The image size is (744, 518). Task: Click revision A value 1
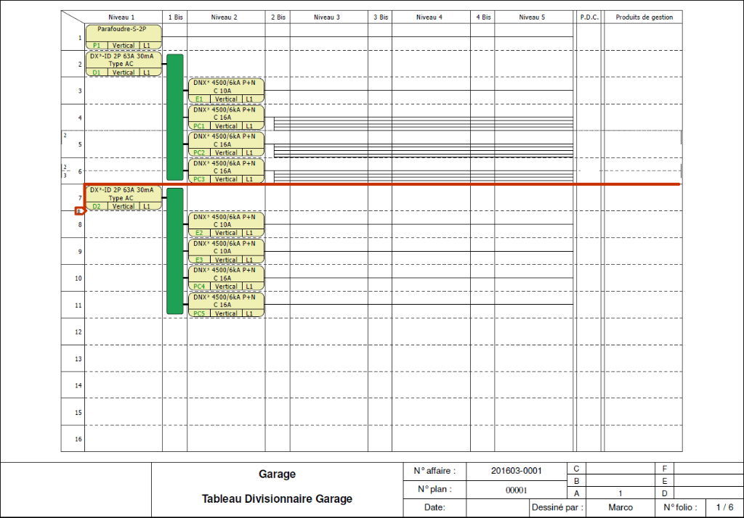(620, 493)
